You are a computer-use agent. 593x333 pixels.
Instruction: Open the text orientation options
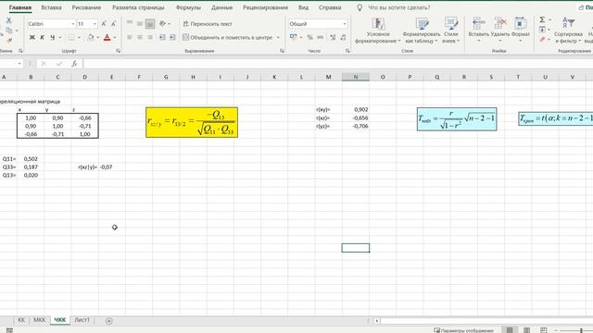(x=164, y=23)
